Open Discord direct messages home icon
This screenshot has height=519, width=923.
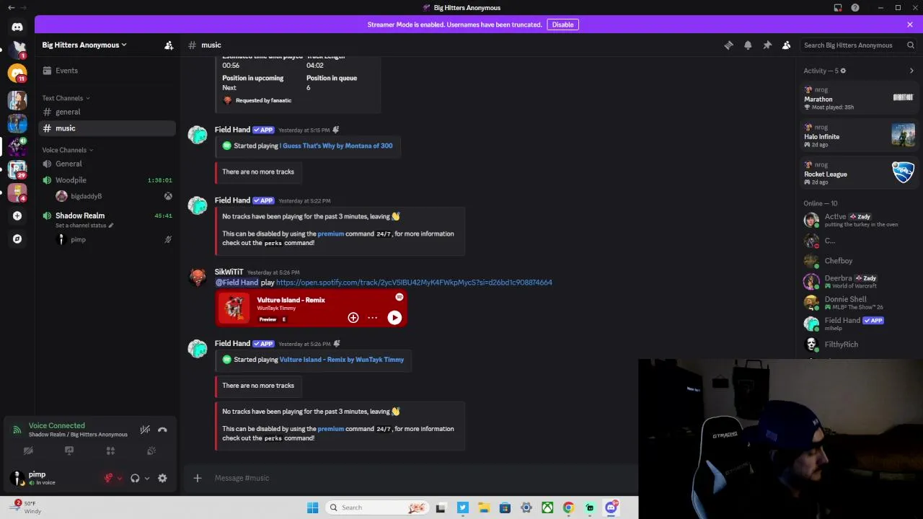[x=17, y=27]
